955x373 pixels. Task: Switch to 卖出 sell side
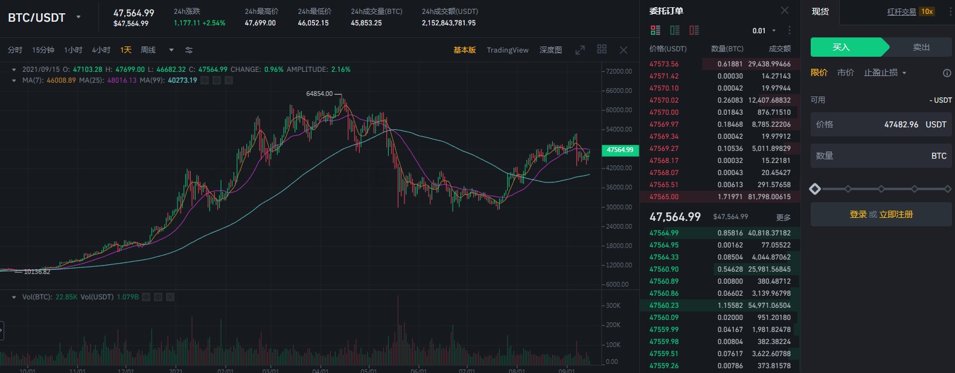[x=921, y=47]
